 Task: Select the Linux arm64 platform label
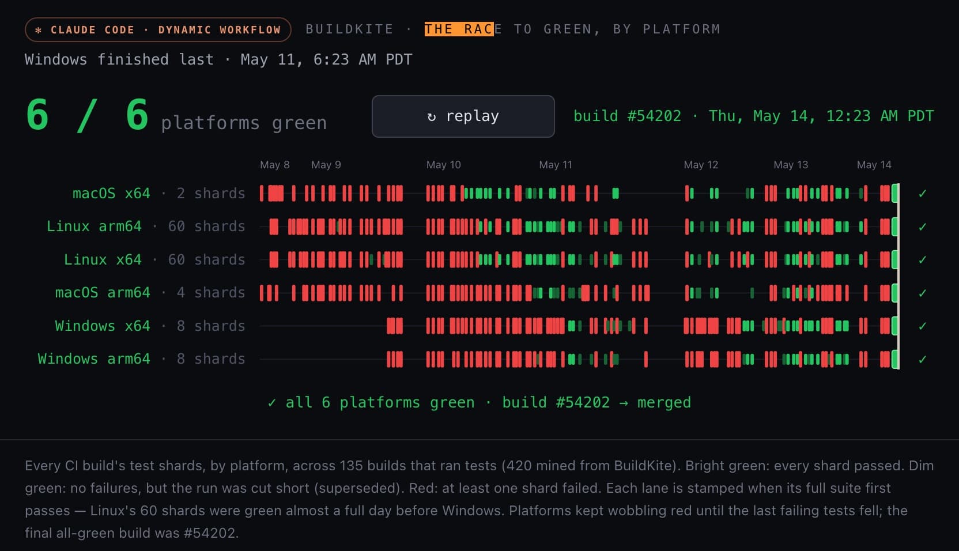(x=94, y=227)
